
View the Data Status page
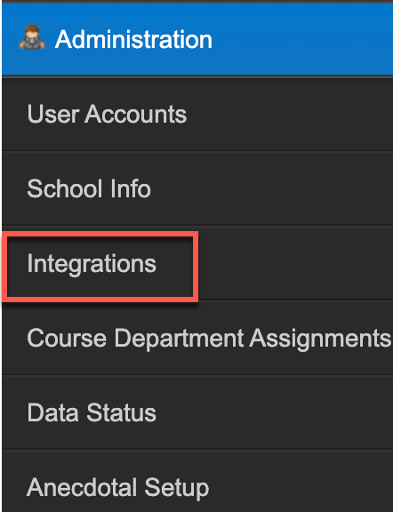(x=197, y=412)
